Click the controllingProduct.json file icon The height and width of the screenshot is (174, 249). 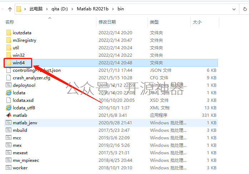(x=9, y=70)
